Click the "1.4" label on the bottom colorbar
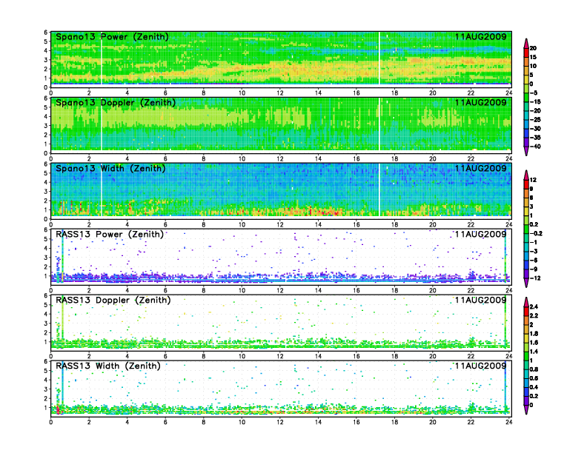Image resolution: width=587 pixels, height=453 pixels. pos(534,352)
